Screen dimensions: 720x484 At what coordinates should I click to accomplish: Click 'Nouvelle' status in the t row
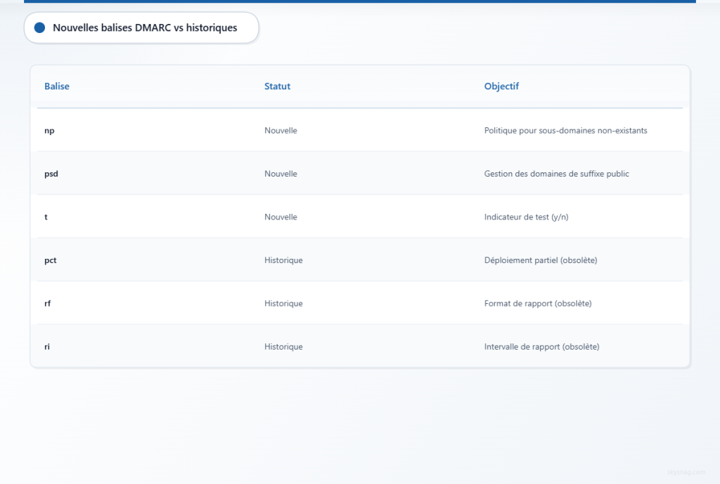point(281,217)
